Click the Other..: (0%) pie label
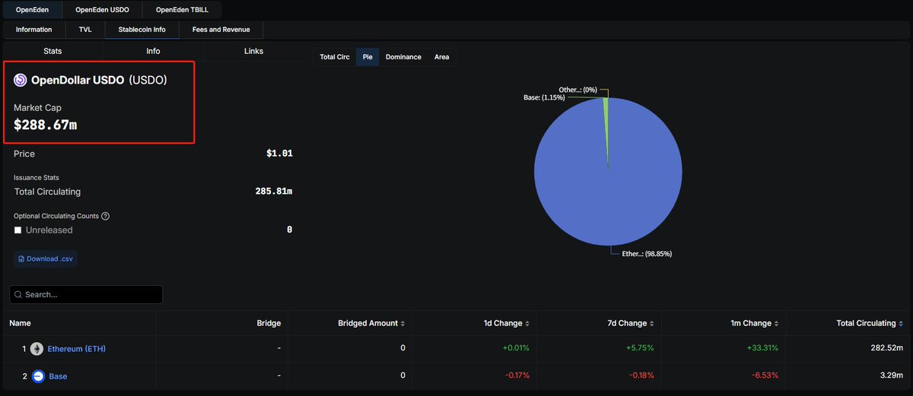Screen dimensions: 913x396 click(x=577, y=90)
